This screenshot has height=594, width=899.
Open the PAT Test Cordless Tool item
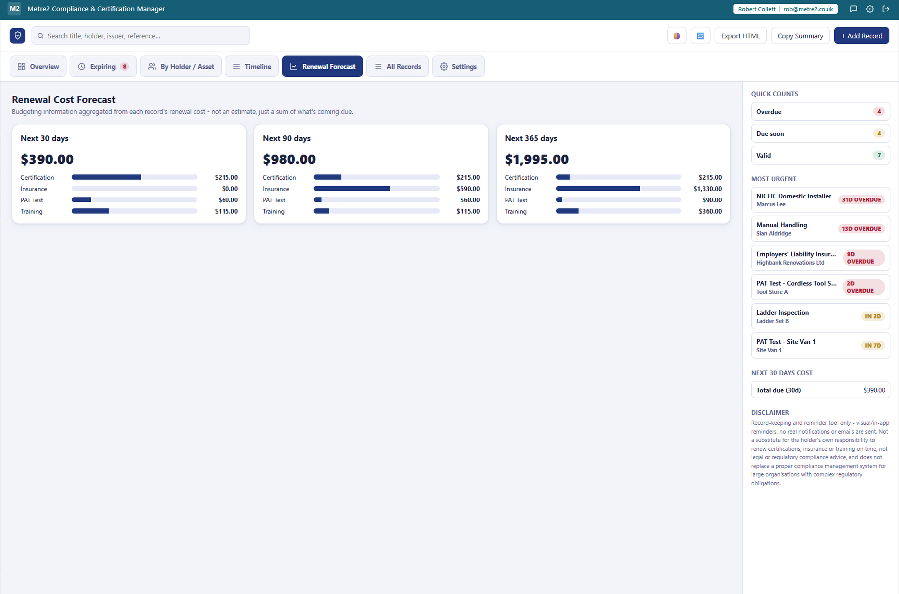click(x=820, y=287)
